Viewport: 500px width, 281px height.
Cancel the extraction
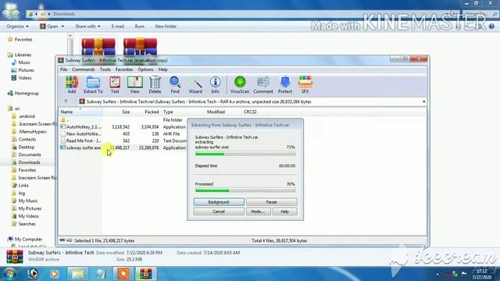pos(219,212)
